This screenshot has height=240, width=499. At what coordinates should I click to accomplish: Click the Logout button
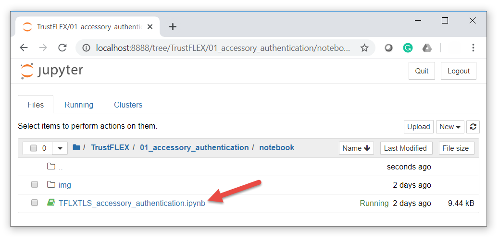point(458,71)
